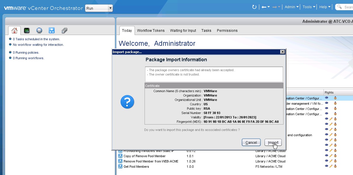
Task: Click in the Search input field
Action: pos(347,7)
